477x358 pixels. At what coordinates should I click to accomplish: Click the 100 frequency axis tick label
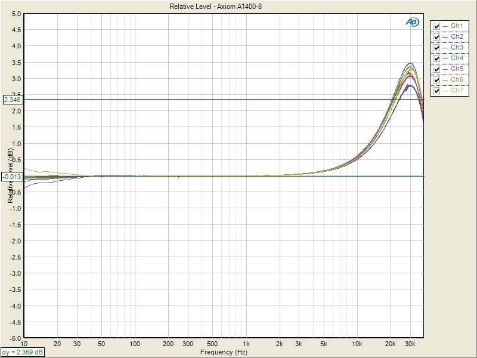[135, 344]
